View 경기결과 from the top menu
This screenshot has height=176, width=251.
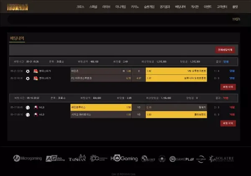click(x=165, y=7)
